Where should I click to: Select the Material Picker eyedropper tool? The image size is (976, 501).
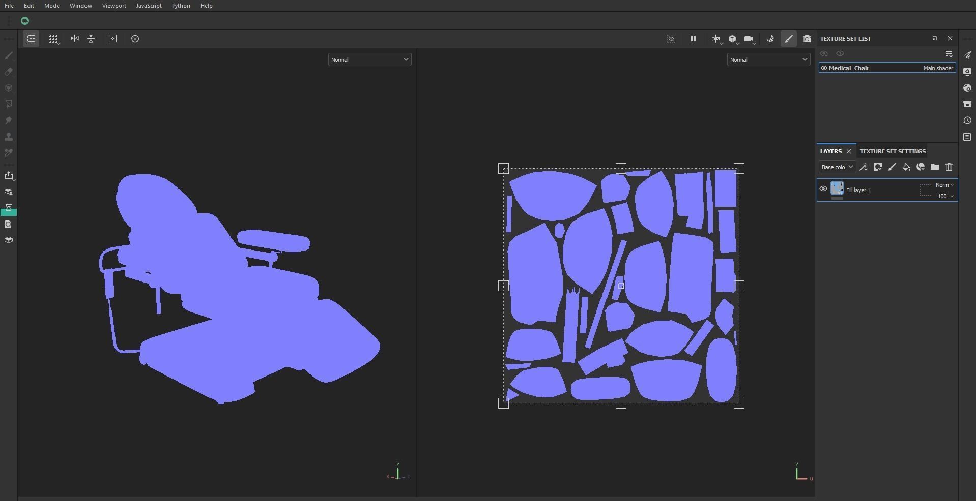[9, 153]
